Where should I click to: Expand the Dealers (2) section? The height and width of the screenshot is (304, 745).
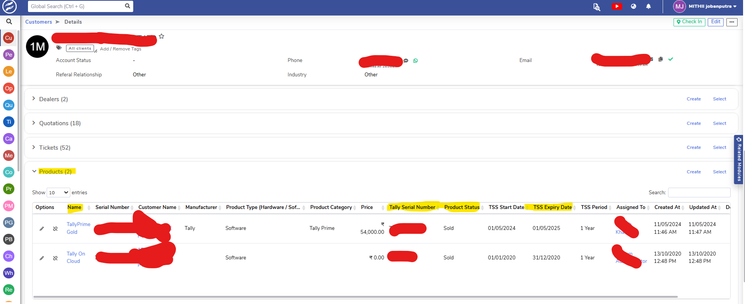[34, 99]
